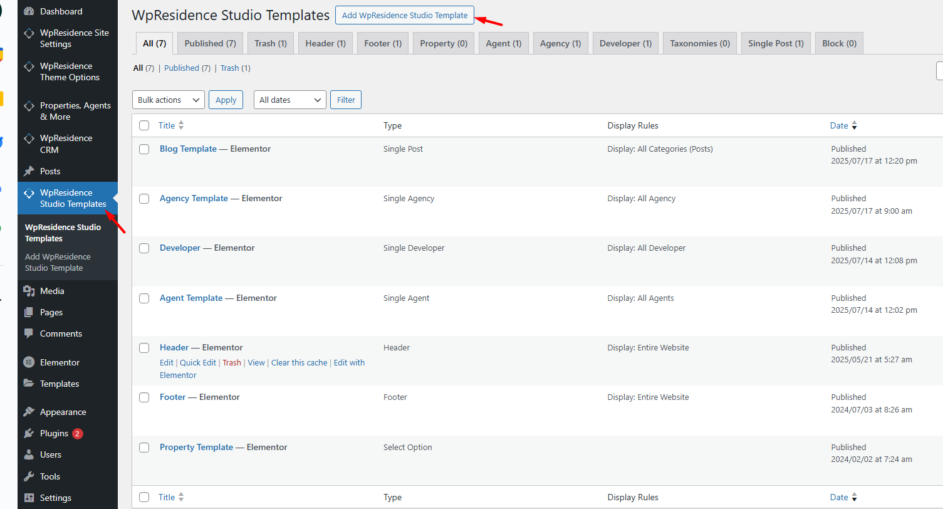Switch to the Block (0) tab
Viewport: 943px width, 509px height.
840,43
